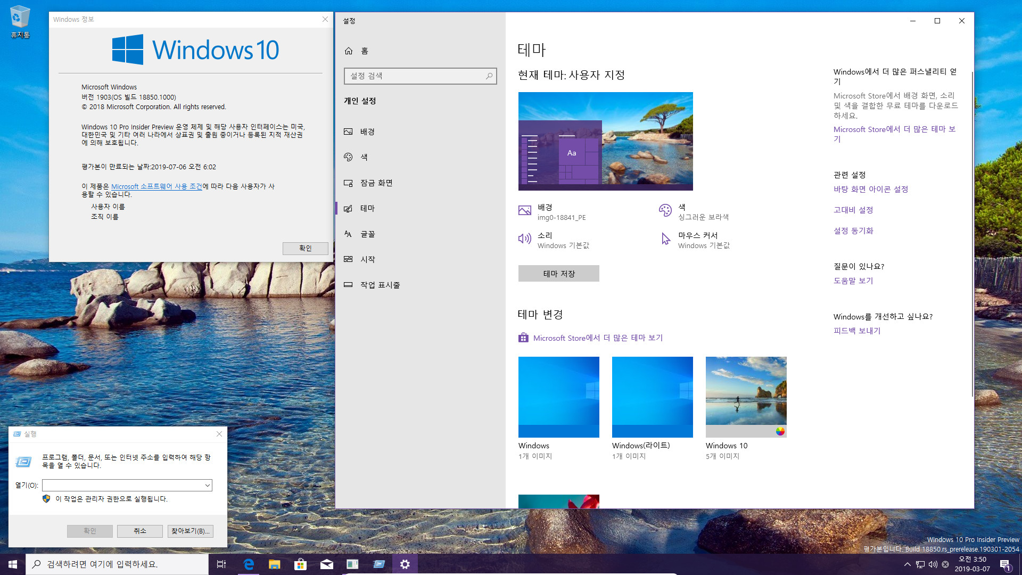Screen dimensions: 1022x575
Task: Click the Settings window vertical scrollbar
Action: click(x=972, y=234)
